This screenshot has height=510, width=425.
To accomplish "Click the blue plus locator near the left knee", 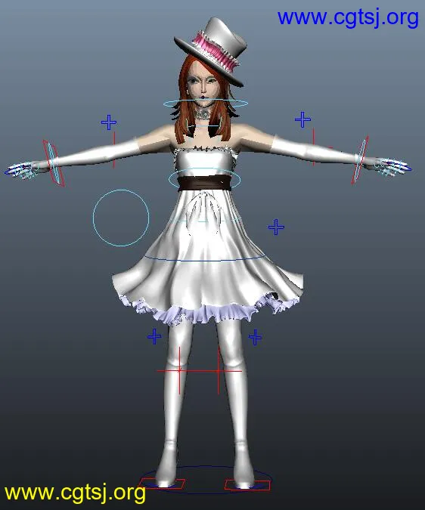I will (x=154, y=336).
